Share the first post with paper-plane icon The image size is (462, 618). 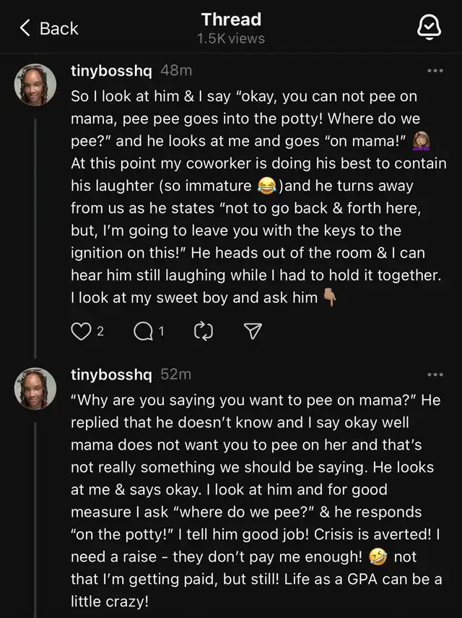[x=253, y=332]
